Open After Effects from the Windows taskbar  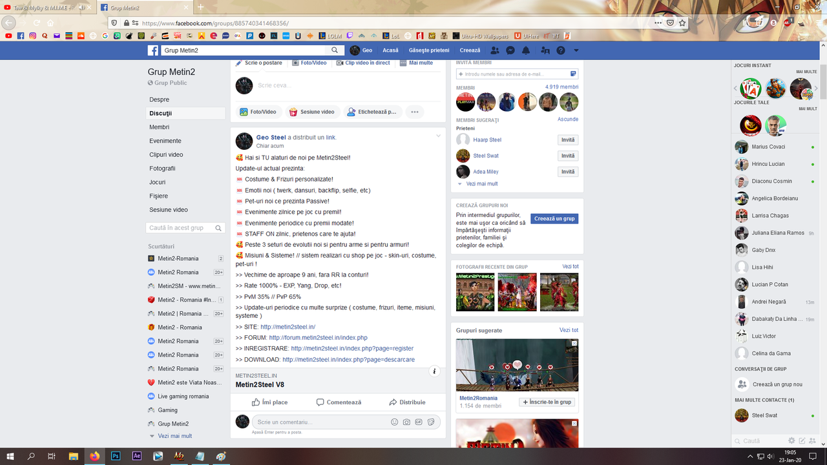click(137, 456)
